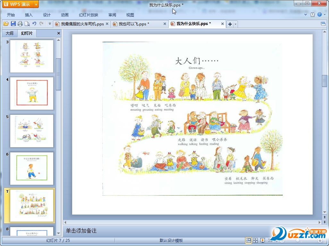Viewport: 329px width, 246px height.
Task: Click the tab list icon at toolbar right end
Action: [x=323, y=24]
